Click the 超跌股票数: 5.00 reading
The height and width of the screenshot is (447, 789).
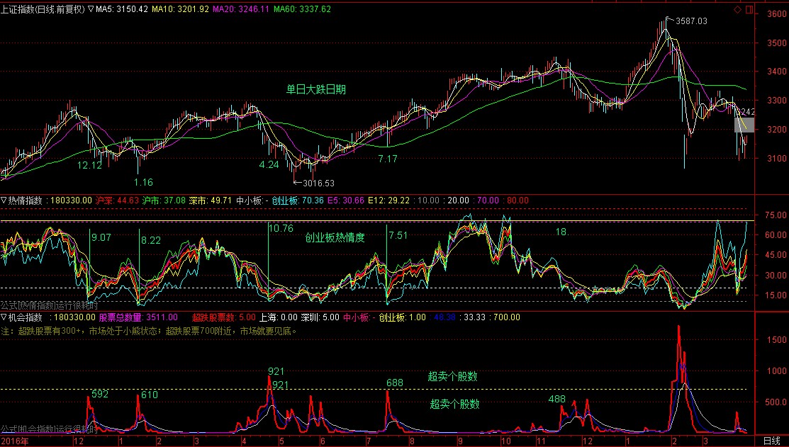point(224,317)
